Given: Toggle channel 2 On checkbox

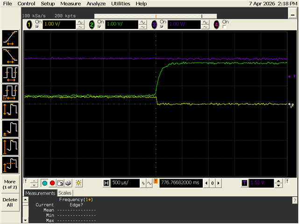Looking at the screenshot, I should click(100, 27).
